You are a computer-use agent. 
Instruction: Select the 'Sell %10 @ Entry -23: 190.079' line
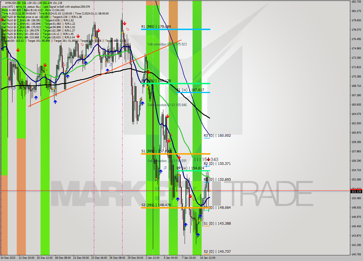pos(38,30)
